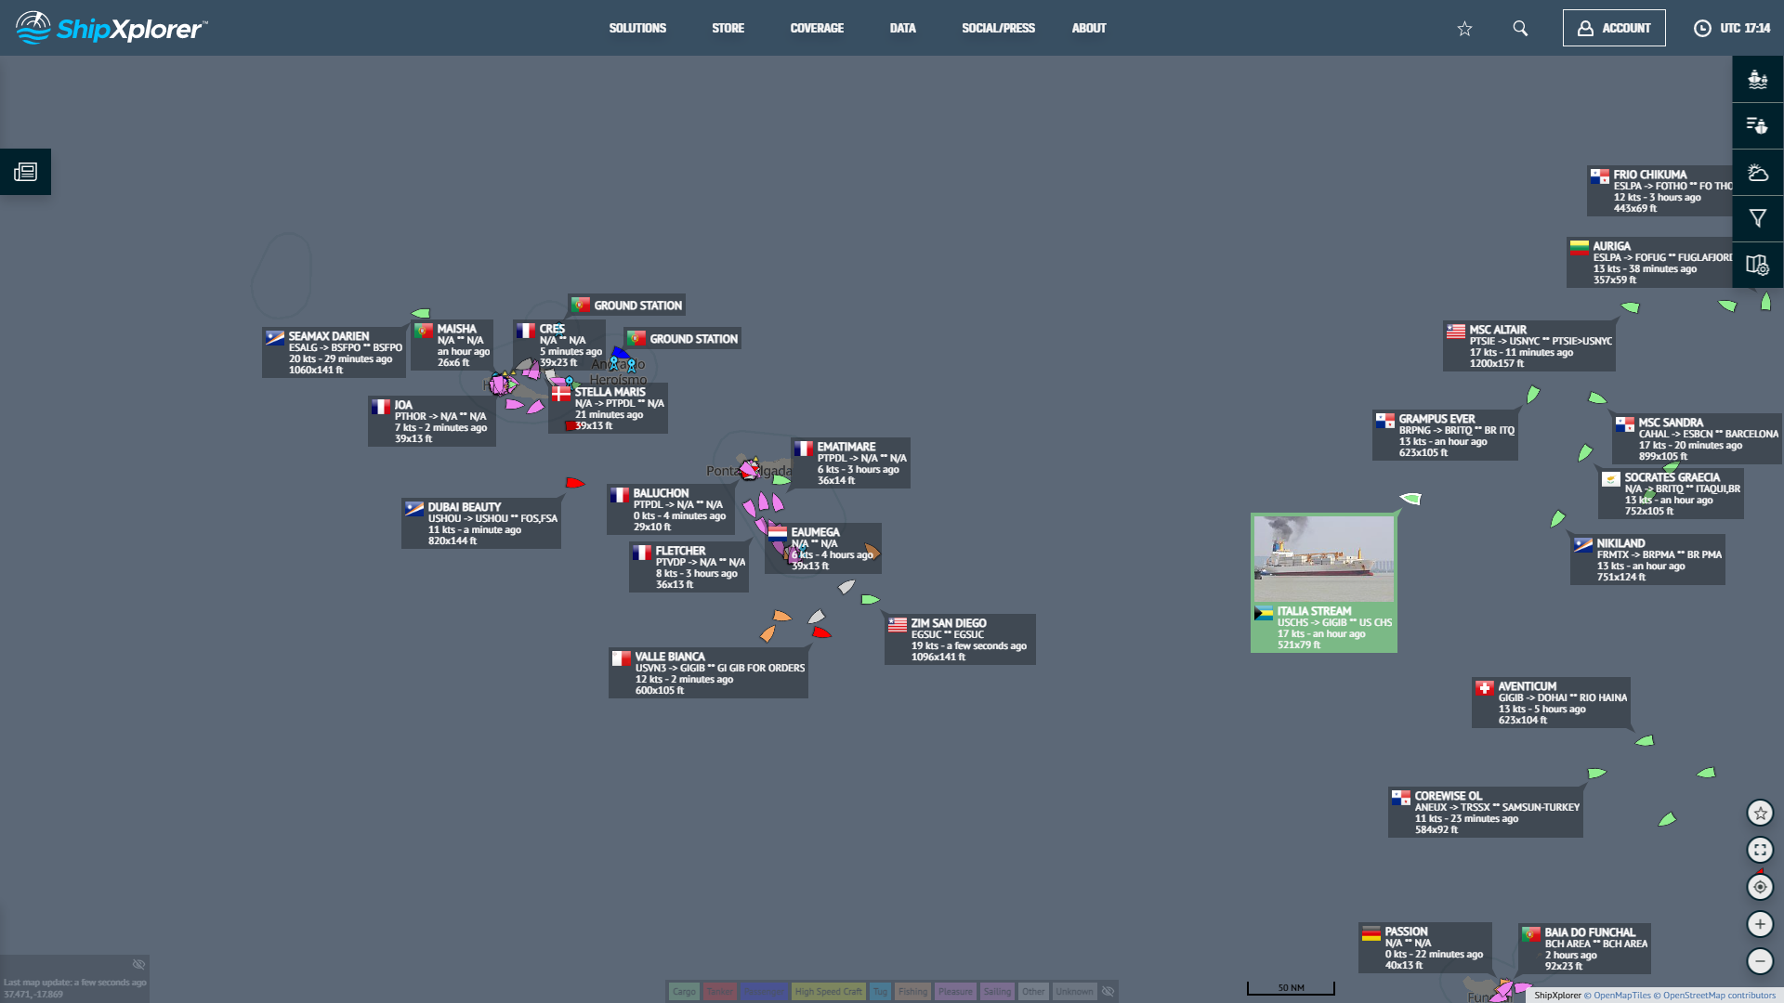
Task: Toggle the Passenger ship type filter
Action: pyautogui.click(x=763, y=992)
